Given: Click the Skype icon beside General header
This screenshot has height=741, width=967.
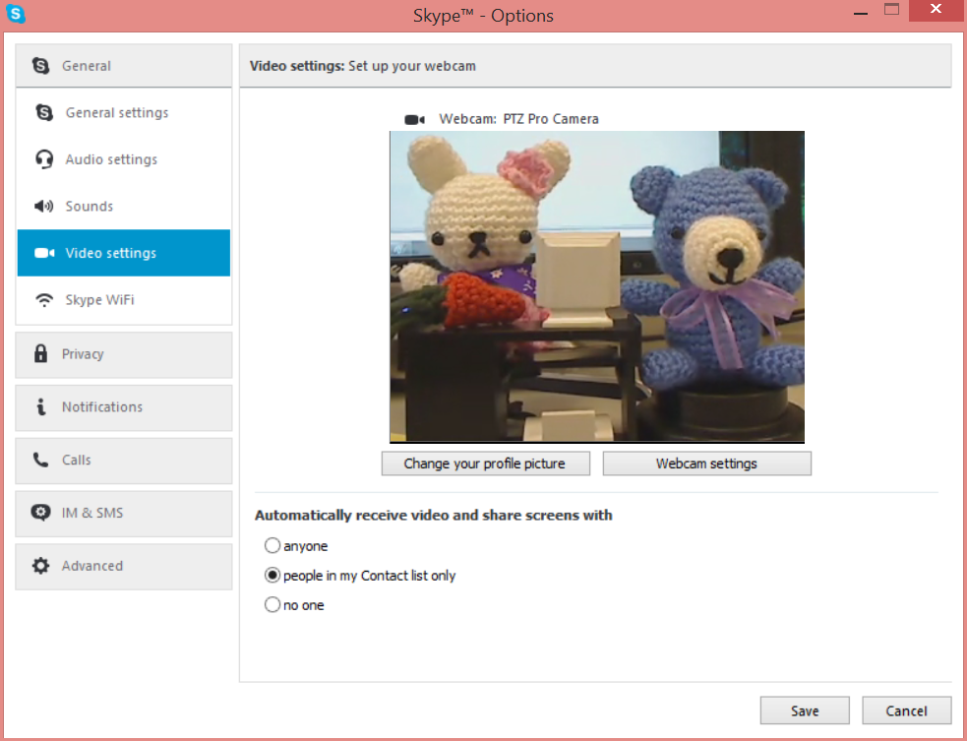Looking at the screenshot, I should pyautogui.click(x=40, y=65).
